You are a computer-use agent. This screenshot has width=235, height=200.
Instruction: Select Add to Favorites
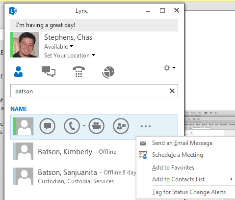(173, 168)
